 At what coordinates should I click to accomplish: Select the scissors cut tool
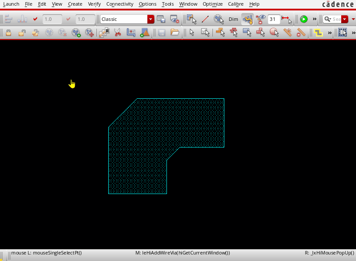(117, 33)
